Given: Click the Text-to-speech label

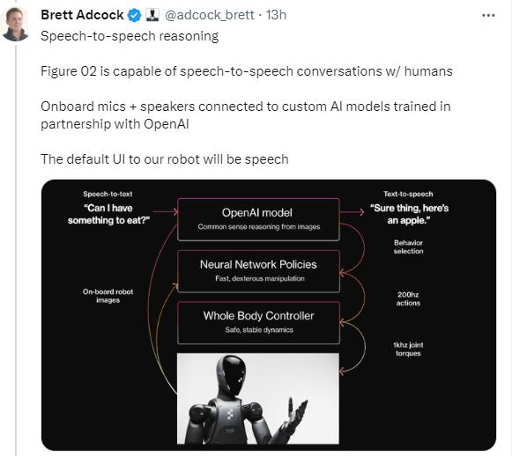Looking at the screenshot, I should pyautogui.click(x=408, y=194).
